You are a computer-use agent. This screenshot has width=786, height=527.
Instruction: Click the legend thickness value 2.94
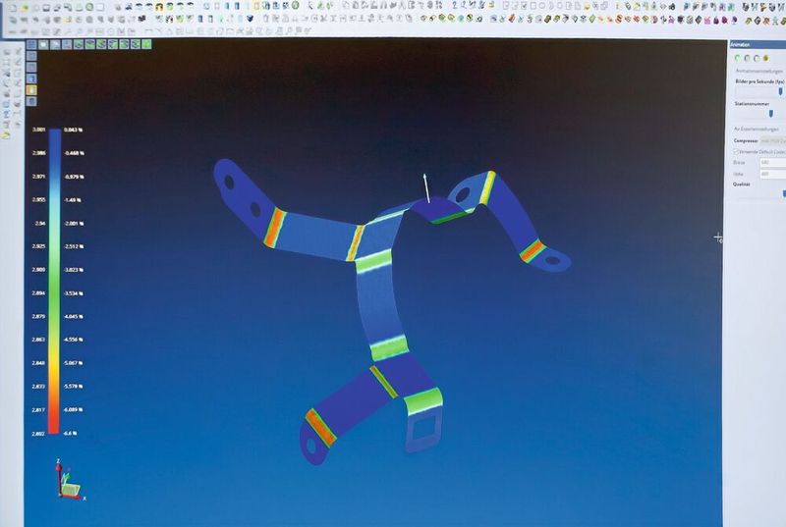(40, 223)
